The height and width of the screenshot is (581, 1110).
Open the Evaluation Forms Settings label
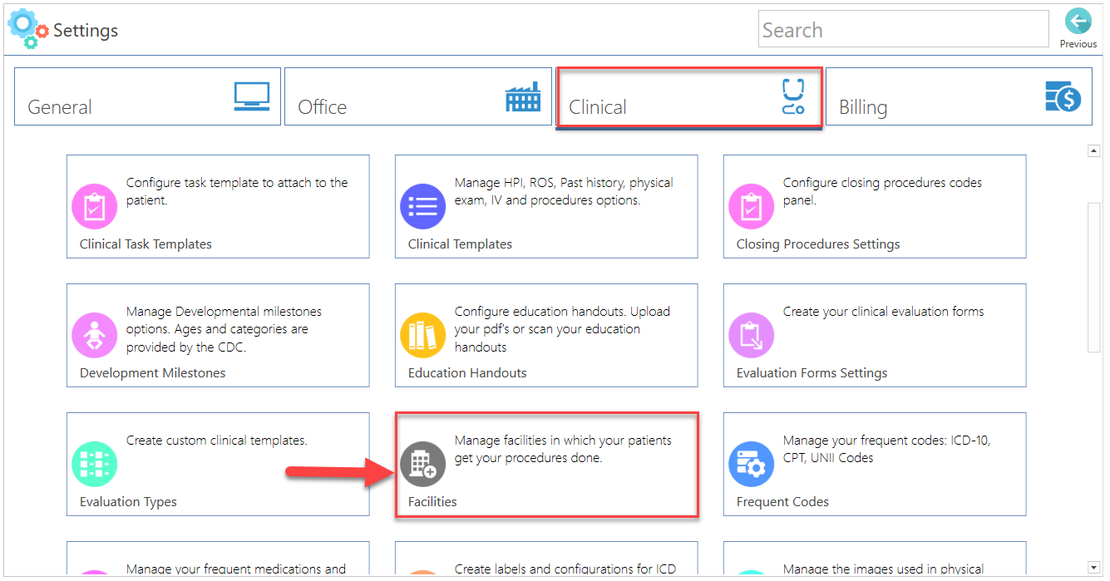click(x=812, y=373)
